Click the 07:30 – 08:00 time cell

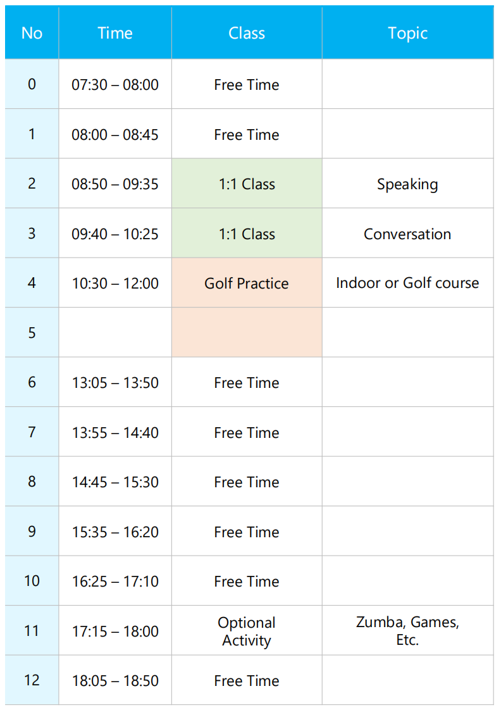[x=115, y=85]
